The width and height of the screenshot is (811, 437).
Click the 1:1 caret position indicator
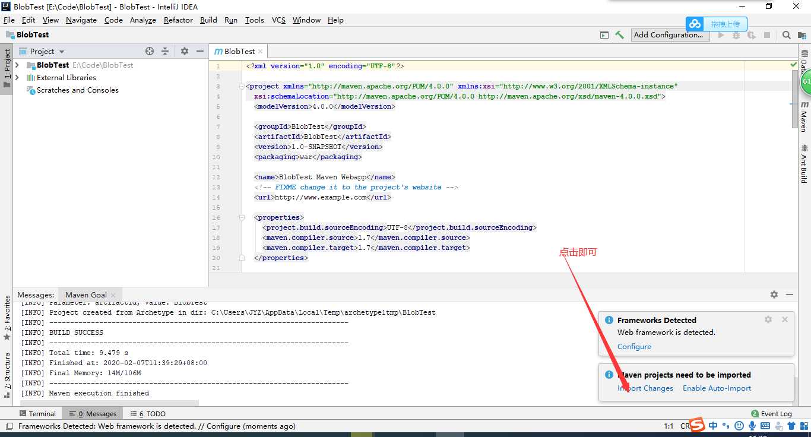669,426
